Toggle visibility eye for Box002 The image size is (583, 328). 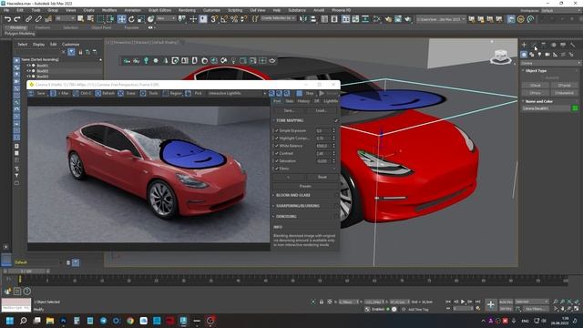pyautogui.click(x=28, y=71)
